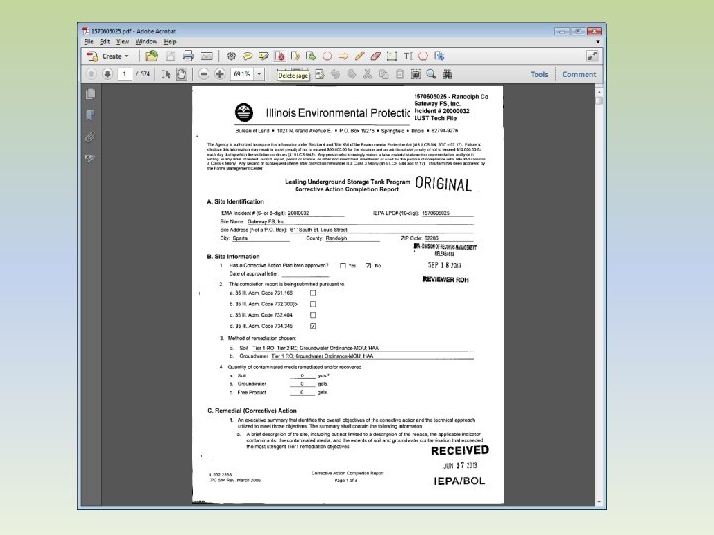This screenshot has width=714, height=535.
Task: Select the oval drawing tool
Action: pyautogui.click(x=327, y=55)
